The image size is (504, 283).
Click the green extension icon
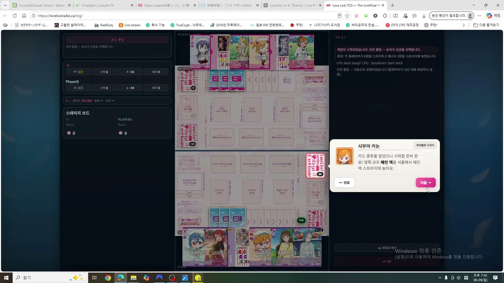tap(366, 16)
